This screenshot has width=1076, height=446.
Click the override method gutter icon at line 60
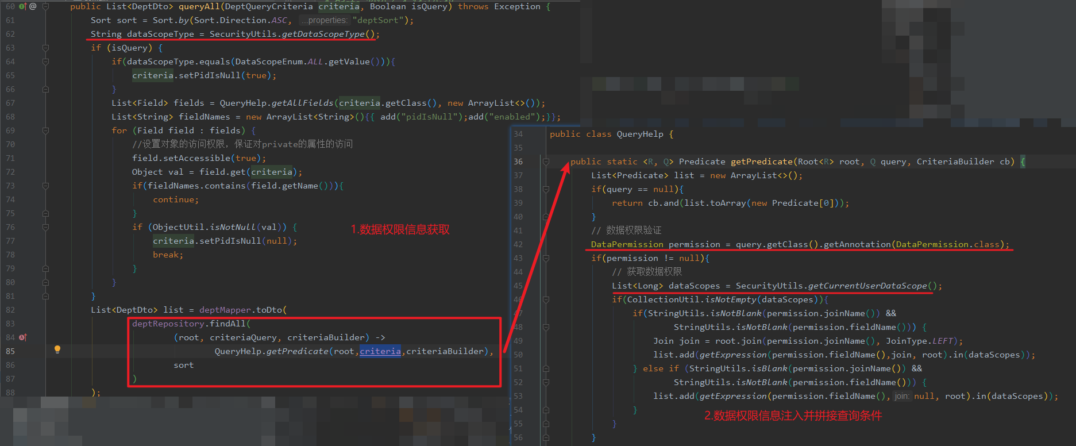(x=23, y=6)
